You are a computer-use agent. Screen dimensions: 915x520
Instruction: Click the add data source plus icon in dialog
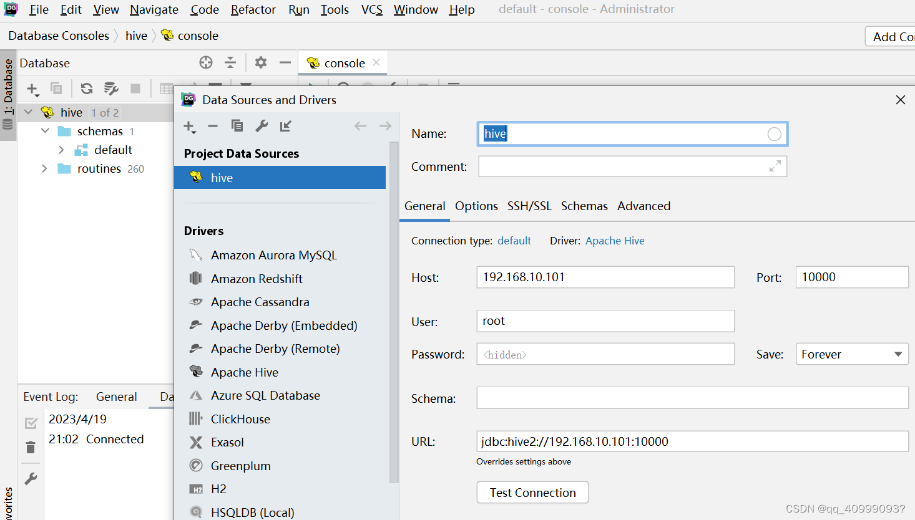click(x=190, y=127)
